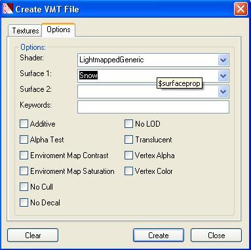The width and height of the screenshot is (251, 250).
Task: Check Enviroment Map Contrast option
Action: click(x=24, y=156)
